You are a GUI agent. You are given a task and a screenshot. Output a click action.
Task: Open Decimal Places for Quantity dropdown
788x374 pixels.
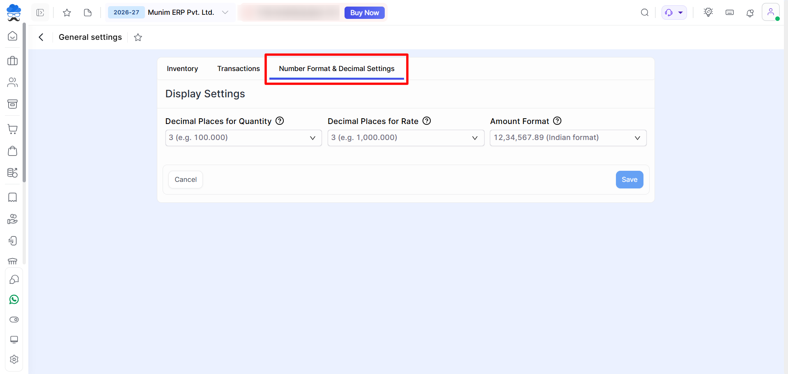(244, 138)
